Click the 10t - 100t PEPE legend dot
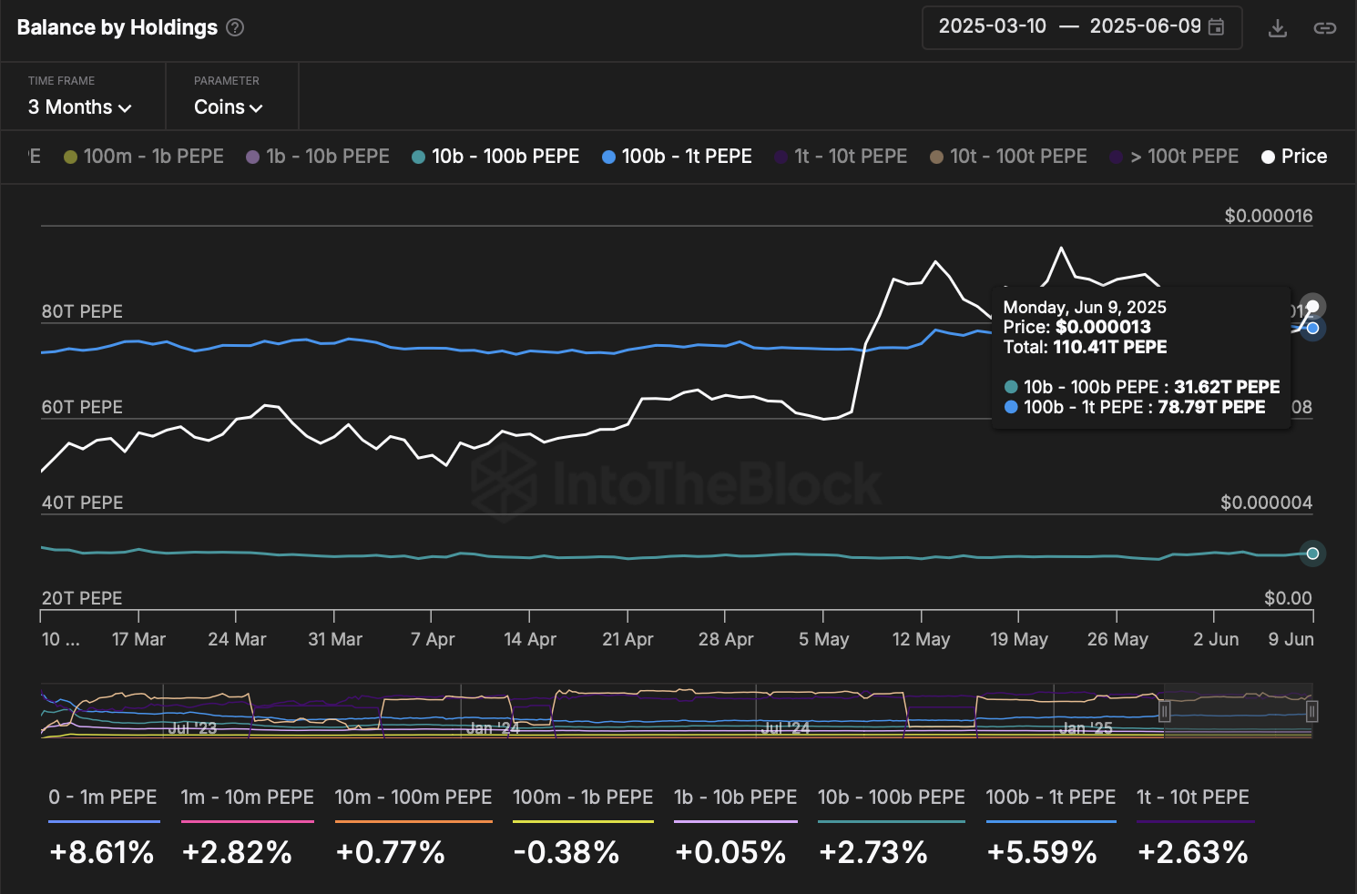This screenshot has width=1357, height=894. pyautogui.click(x=936, y=157)
